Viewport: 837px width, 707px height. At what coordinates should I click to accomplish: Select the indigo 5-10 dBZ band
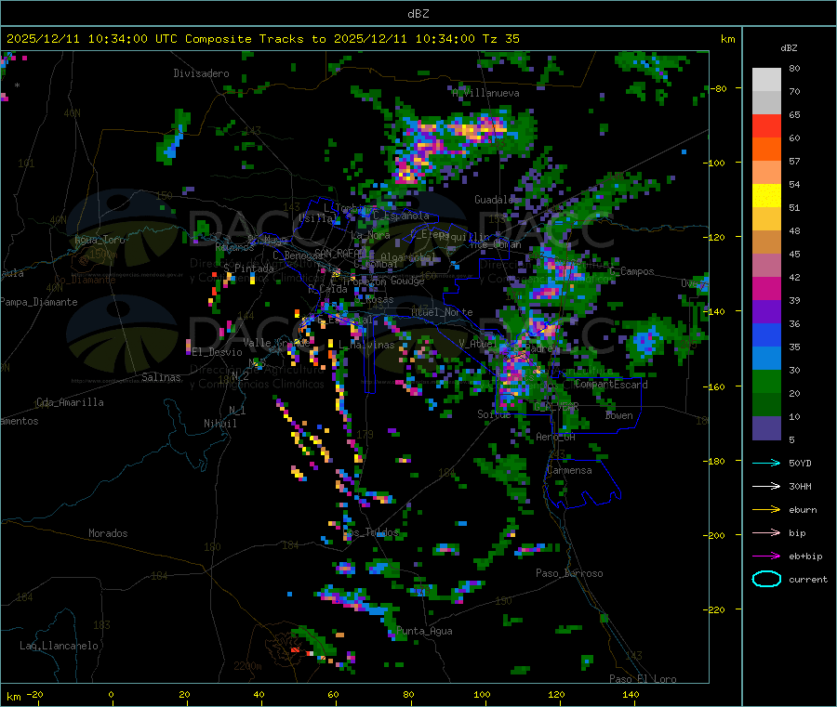[766, 428]
